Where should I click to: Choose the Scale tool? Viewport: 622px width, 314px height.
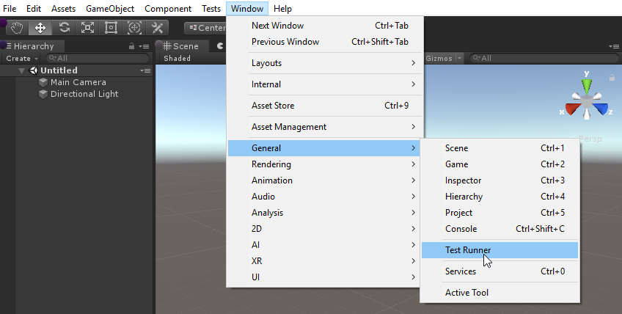pyautogui.click(x=87, y=28)
